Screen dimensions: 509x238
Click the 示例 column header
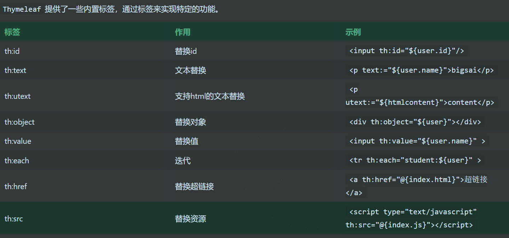coord(353,32)
